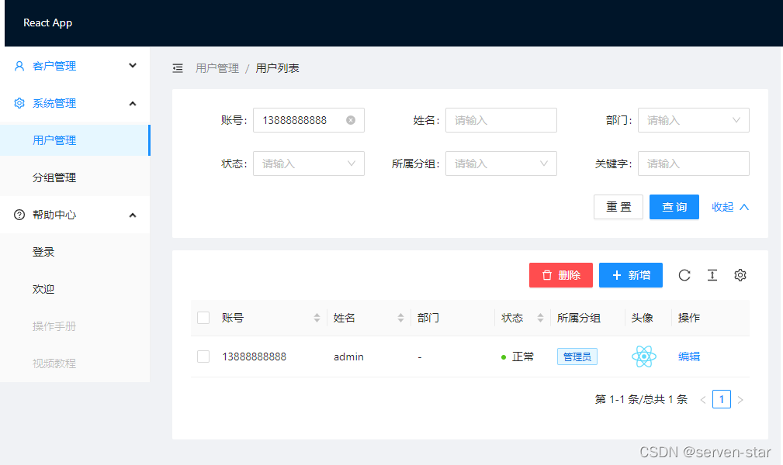783x465 pixels.
Task: Click the 客户管理 user icon
Action: tap(19, 66)
